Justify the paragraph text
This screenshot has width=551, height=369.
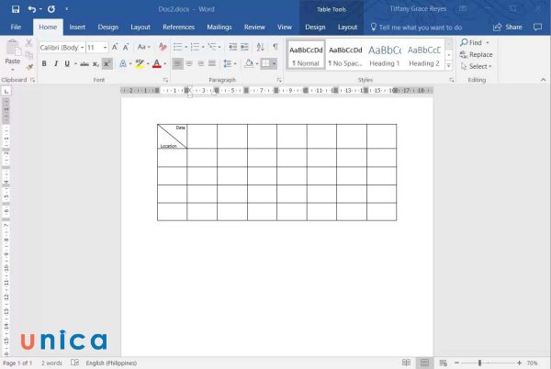click(212, 63)
